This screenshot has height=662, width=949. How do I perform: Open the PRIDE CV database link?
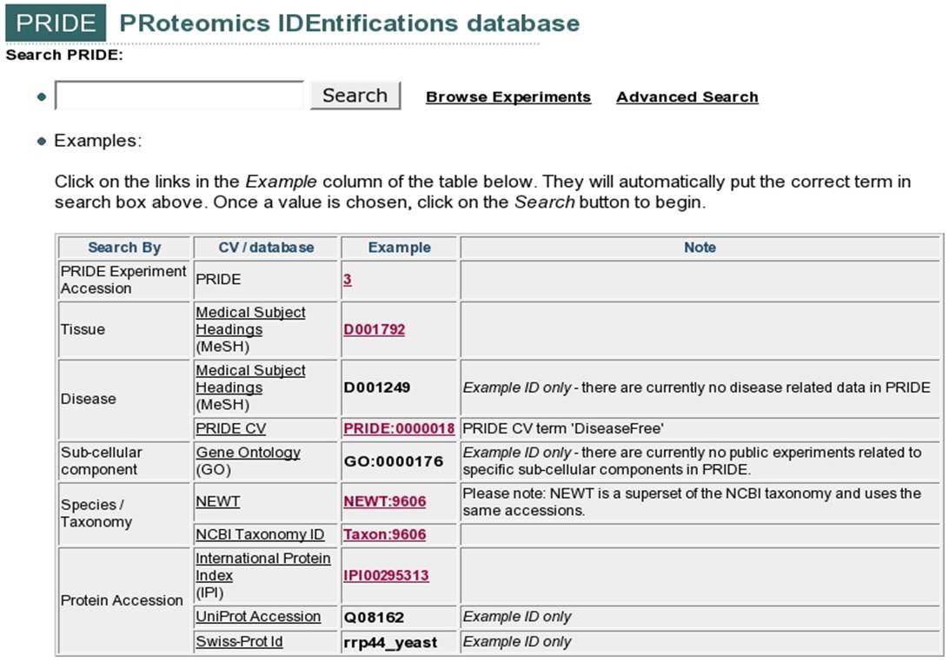click(230, 429)
